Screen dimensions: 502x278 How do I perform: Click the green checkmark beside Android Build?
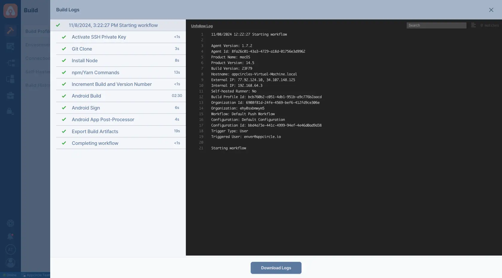64,96
